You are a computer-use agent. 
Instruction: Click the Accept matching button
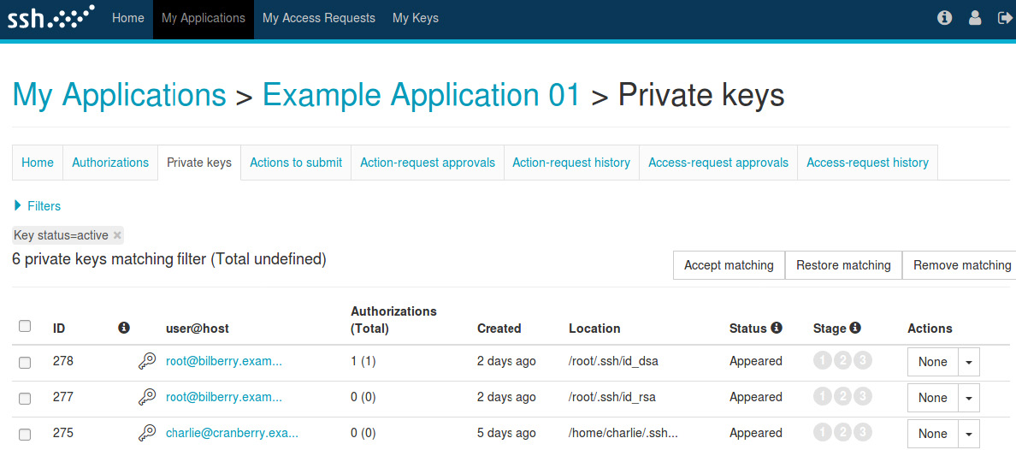729,265
